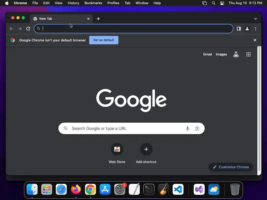Open App Store from the Dock
The width and height of the screenshot is (267, 200).
[x=105, y=189]
